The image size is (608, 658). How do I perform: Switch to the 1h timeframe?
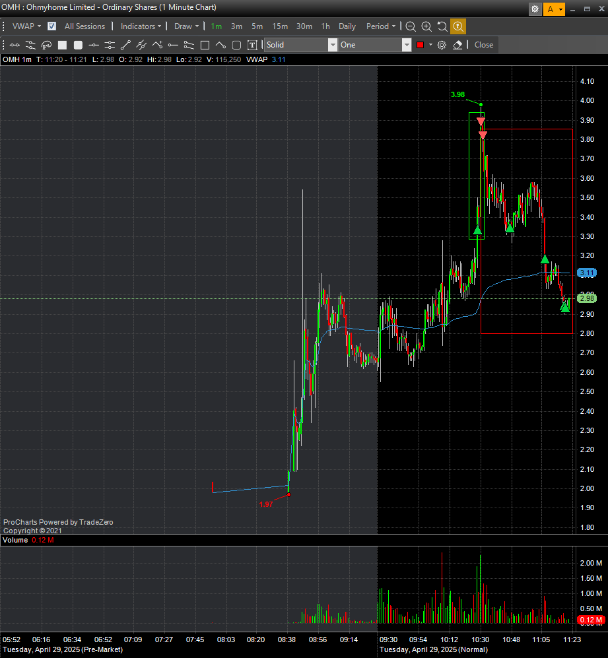point(325,26)
